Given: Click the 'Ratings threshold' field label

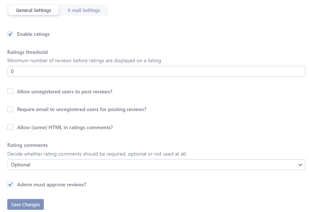Looking at the screenshot, I should [28, 52].
